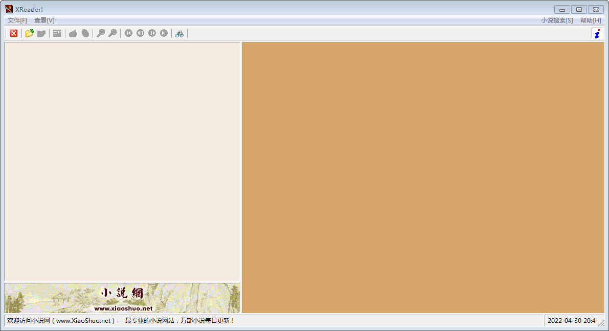
Task: Open search with the binoculars icon
Action: (x=179, y=33)
